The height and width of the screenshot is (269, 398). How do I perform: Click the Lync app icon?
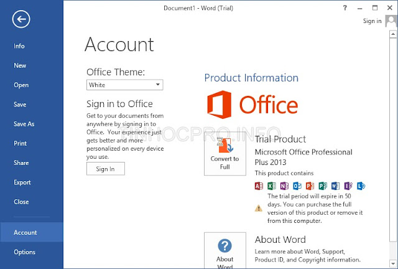click(x=361, y=186)
